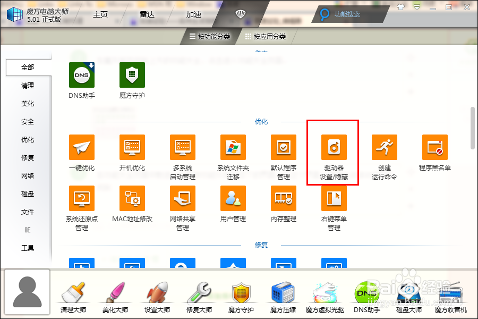The image size is (478, 319).
Task: Open 系统文件夹迁移 tool
Action: pos(233,147)
